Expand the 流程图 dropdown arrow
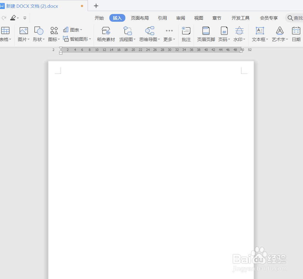Image resolution: width=303 pixels, height=279 pixels. pos(135,39)
